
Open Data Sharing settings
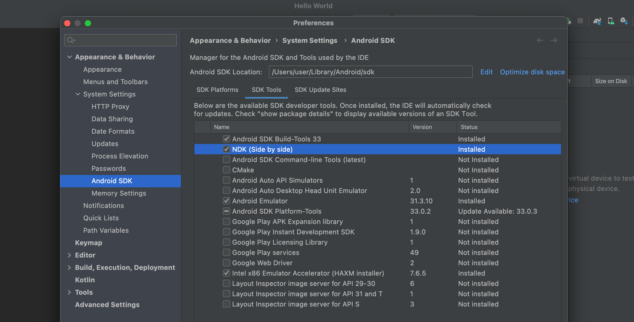pyautogui.click(x=112, y=119)
